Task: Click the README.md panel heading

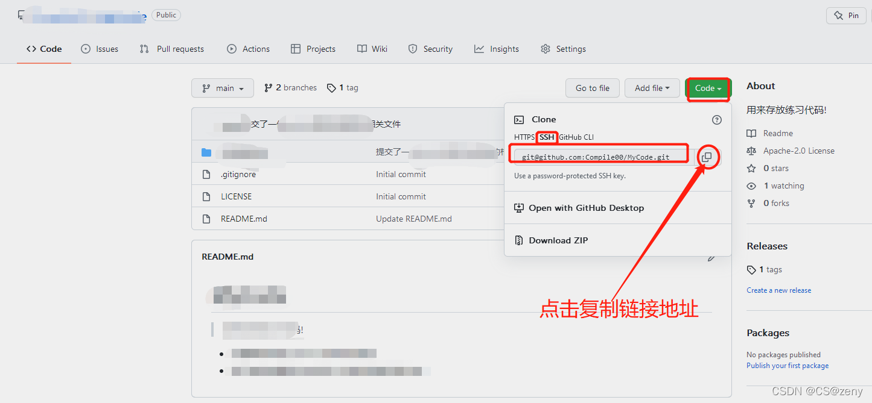Action: 228,257
